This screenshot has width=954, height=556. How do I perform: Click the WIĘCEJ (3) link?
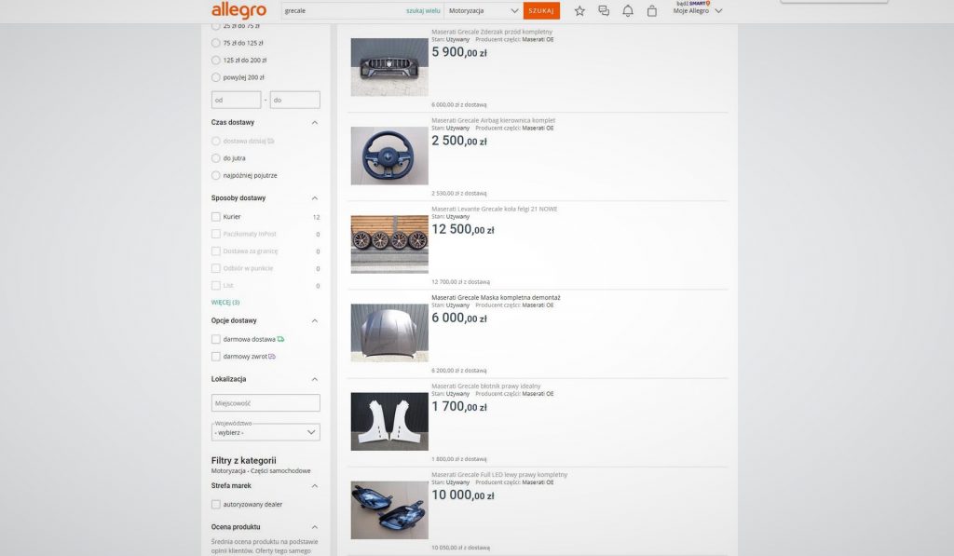(x=225, y=303)
